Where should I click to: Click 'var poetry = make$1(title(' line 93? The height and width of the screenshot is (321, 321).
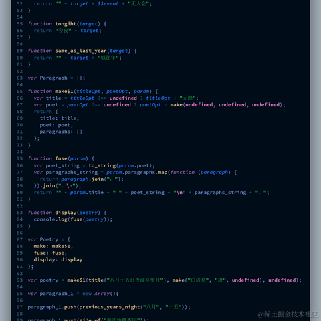point(165,280)
